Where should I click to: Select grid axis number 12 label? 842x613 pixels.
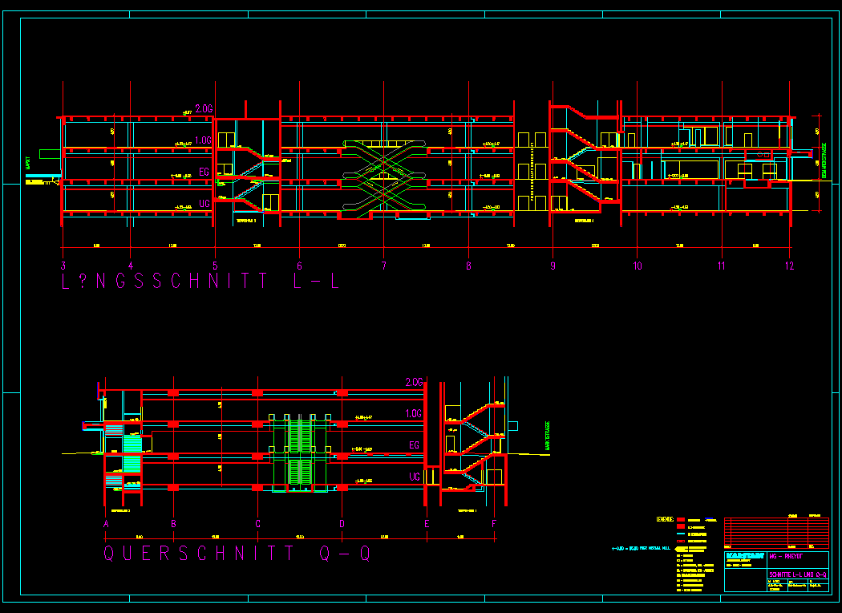coord(790,266)
